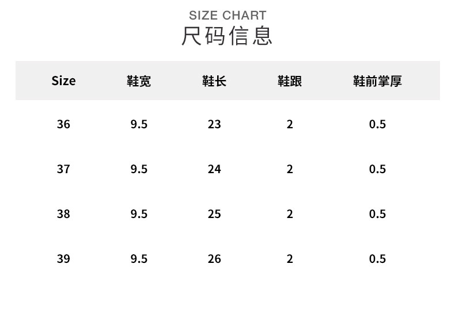The width and height of the screenshot is (455, 321).
Task: Select the 鞋跟 column header
Action: point(290,81)
